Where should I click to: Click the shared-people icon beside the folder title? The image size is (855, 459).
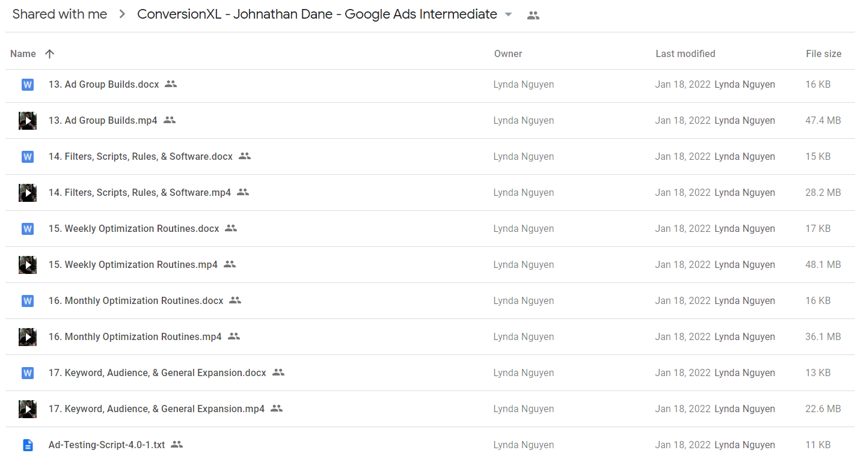coord(533,16)
